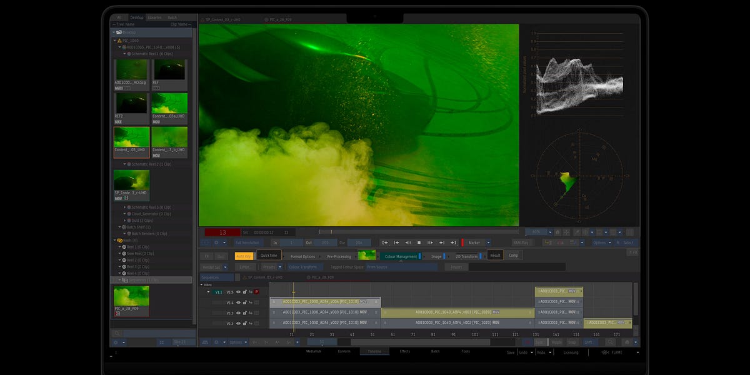Switch to the All tab in media panel
Image resolution: width=750 pixels, height=375 pixels.
coord(119,18)
